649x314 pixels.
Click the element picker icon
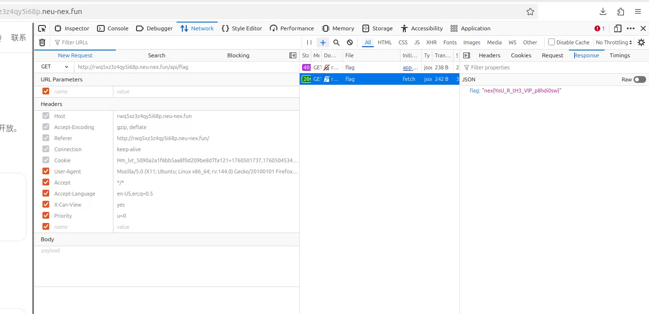click(42, 28)
